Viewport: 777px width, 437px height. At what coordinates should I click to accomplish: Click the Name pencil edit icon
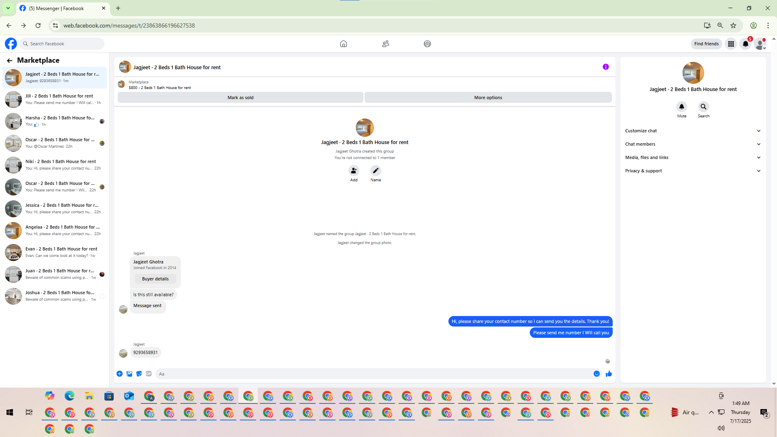[376, 171]
